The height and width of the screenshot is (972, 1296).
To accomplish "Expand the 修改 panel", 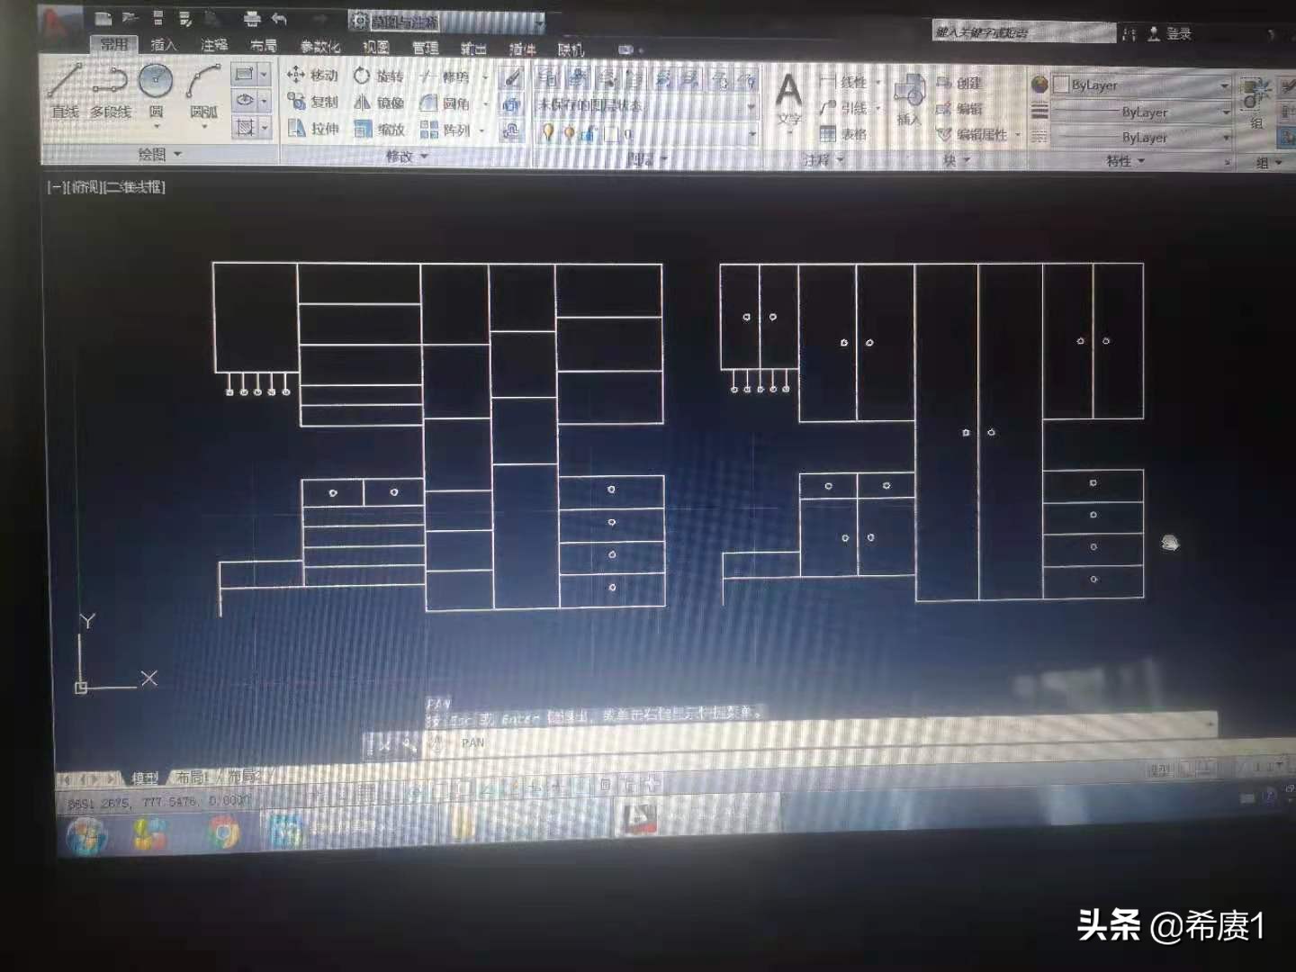I will point(407,157).
